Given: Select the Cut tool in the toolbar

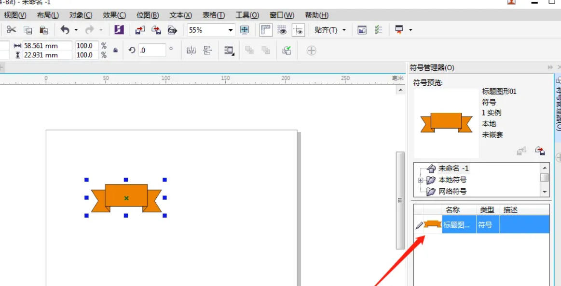Looking at the screenshot, I should click(x=12, y=30).
